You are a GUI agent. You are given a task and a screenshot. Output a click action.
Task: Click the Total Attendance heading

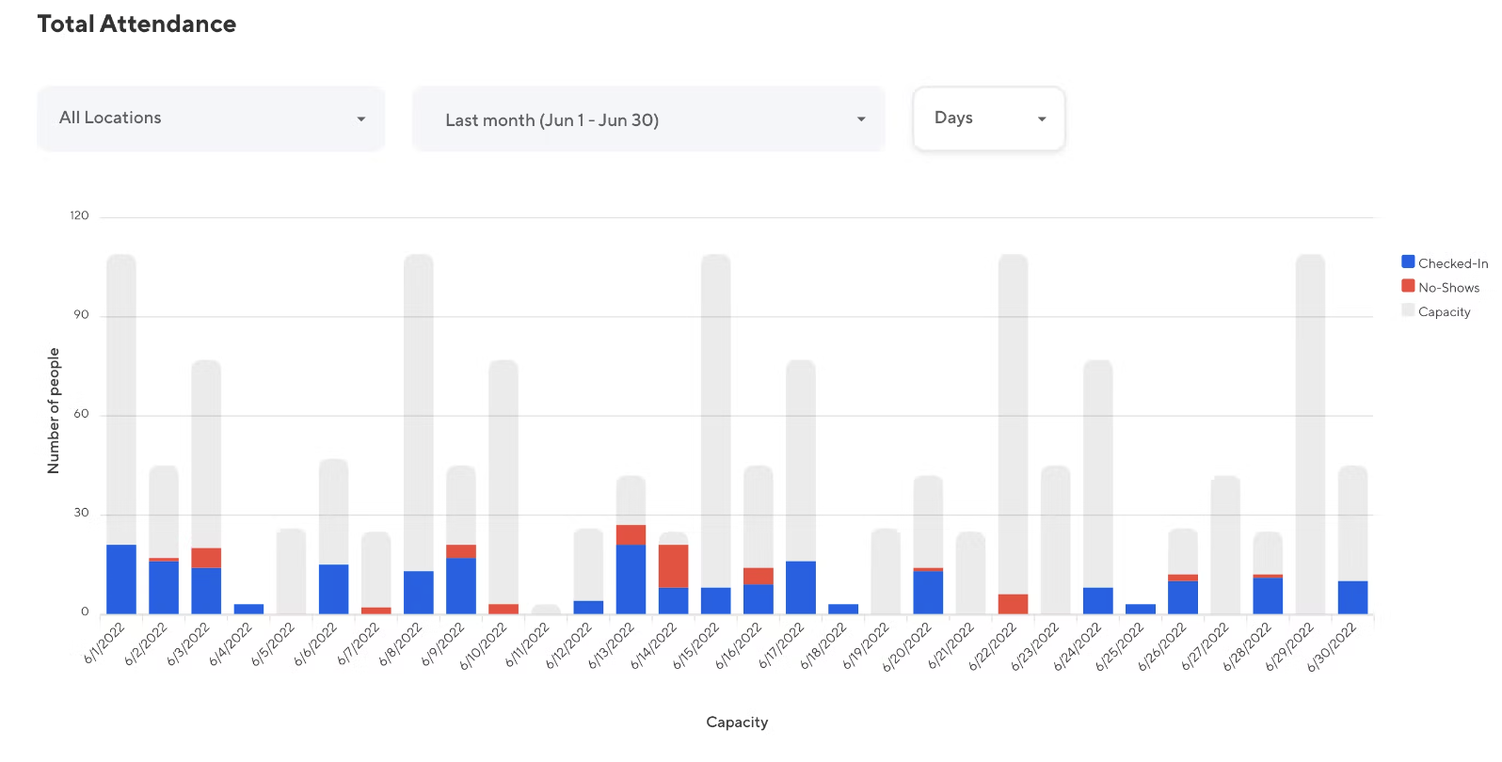point(136,24)
